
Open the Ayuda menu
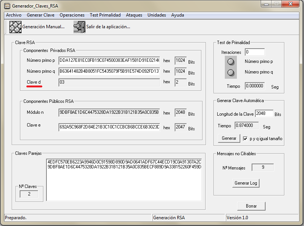[x=177, y=15]
